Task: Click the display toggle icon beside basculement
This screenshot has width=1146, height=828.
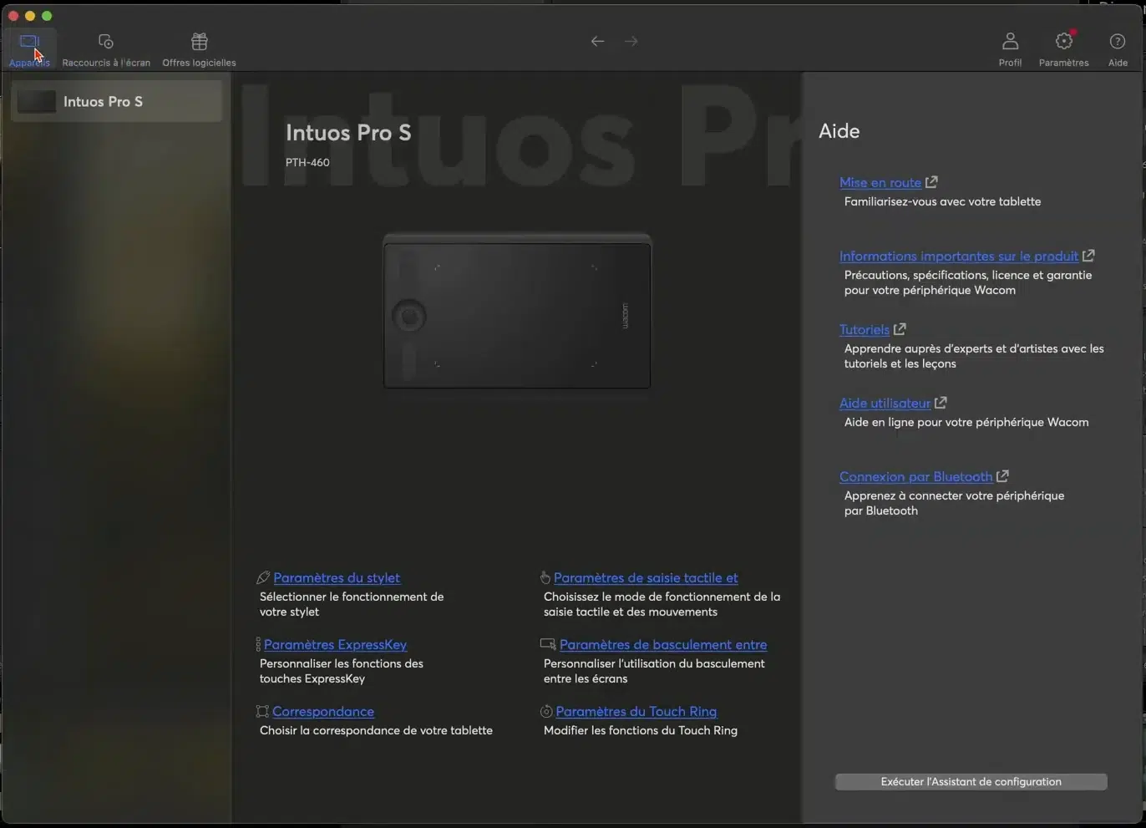Action: point(548,644)
